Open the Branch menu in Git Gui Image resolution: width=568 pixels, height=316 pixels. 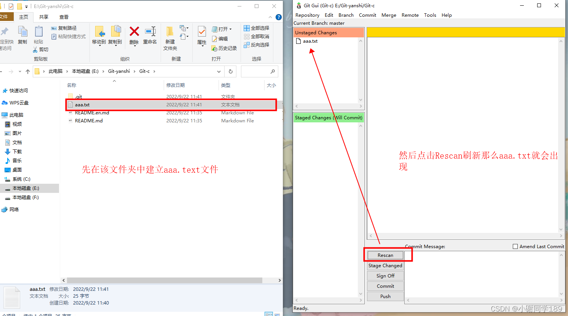346,15
